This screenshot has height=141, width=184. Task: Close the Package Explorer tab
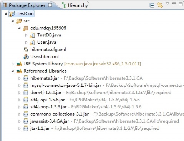coord(50,5)
